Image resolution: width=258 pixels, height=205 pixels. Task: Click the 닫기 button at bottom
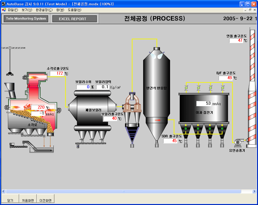pos(10,200)
